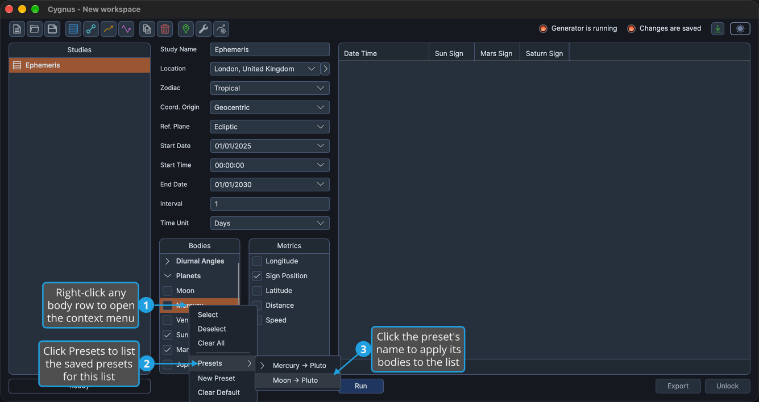Expand the Diurnal Angles tree group

[x=168, y=261]
